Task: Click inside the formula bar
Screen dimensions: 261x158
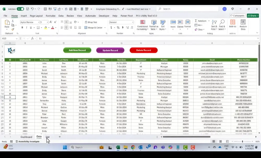Action: coord(78,38)
